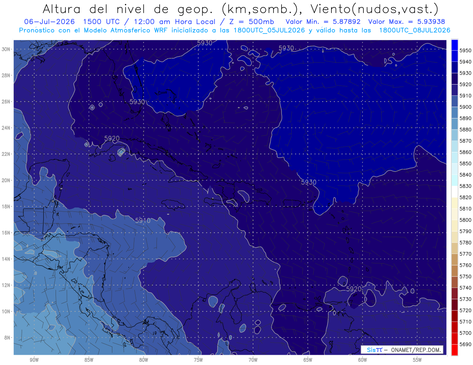Click the "24N" latitude label
The width and height of the screenshot is (473, 365).
click(7, 128)
